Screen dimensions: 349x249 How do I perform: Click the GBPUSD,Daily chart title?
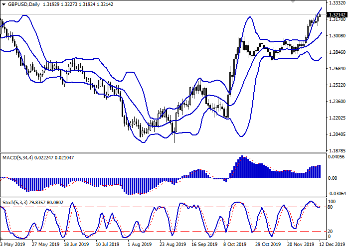(23, 4)
